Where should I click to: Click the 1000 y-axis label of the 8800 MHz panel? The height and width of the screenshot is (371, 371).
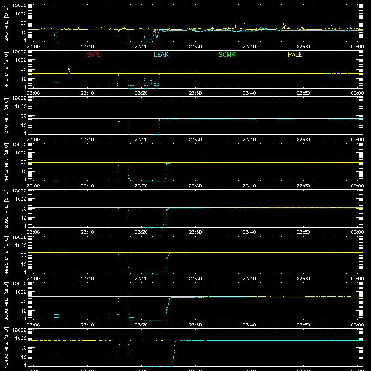[21, 292]
